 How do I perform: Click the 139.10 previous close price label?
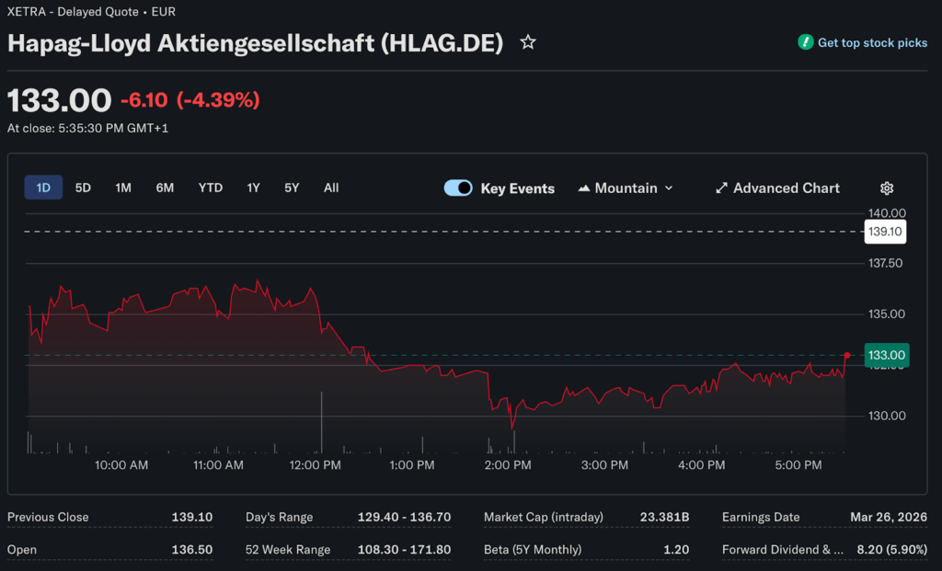point(886,232)
